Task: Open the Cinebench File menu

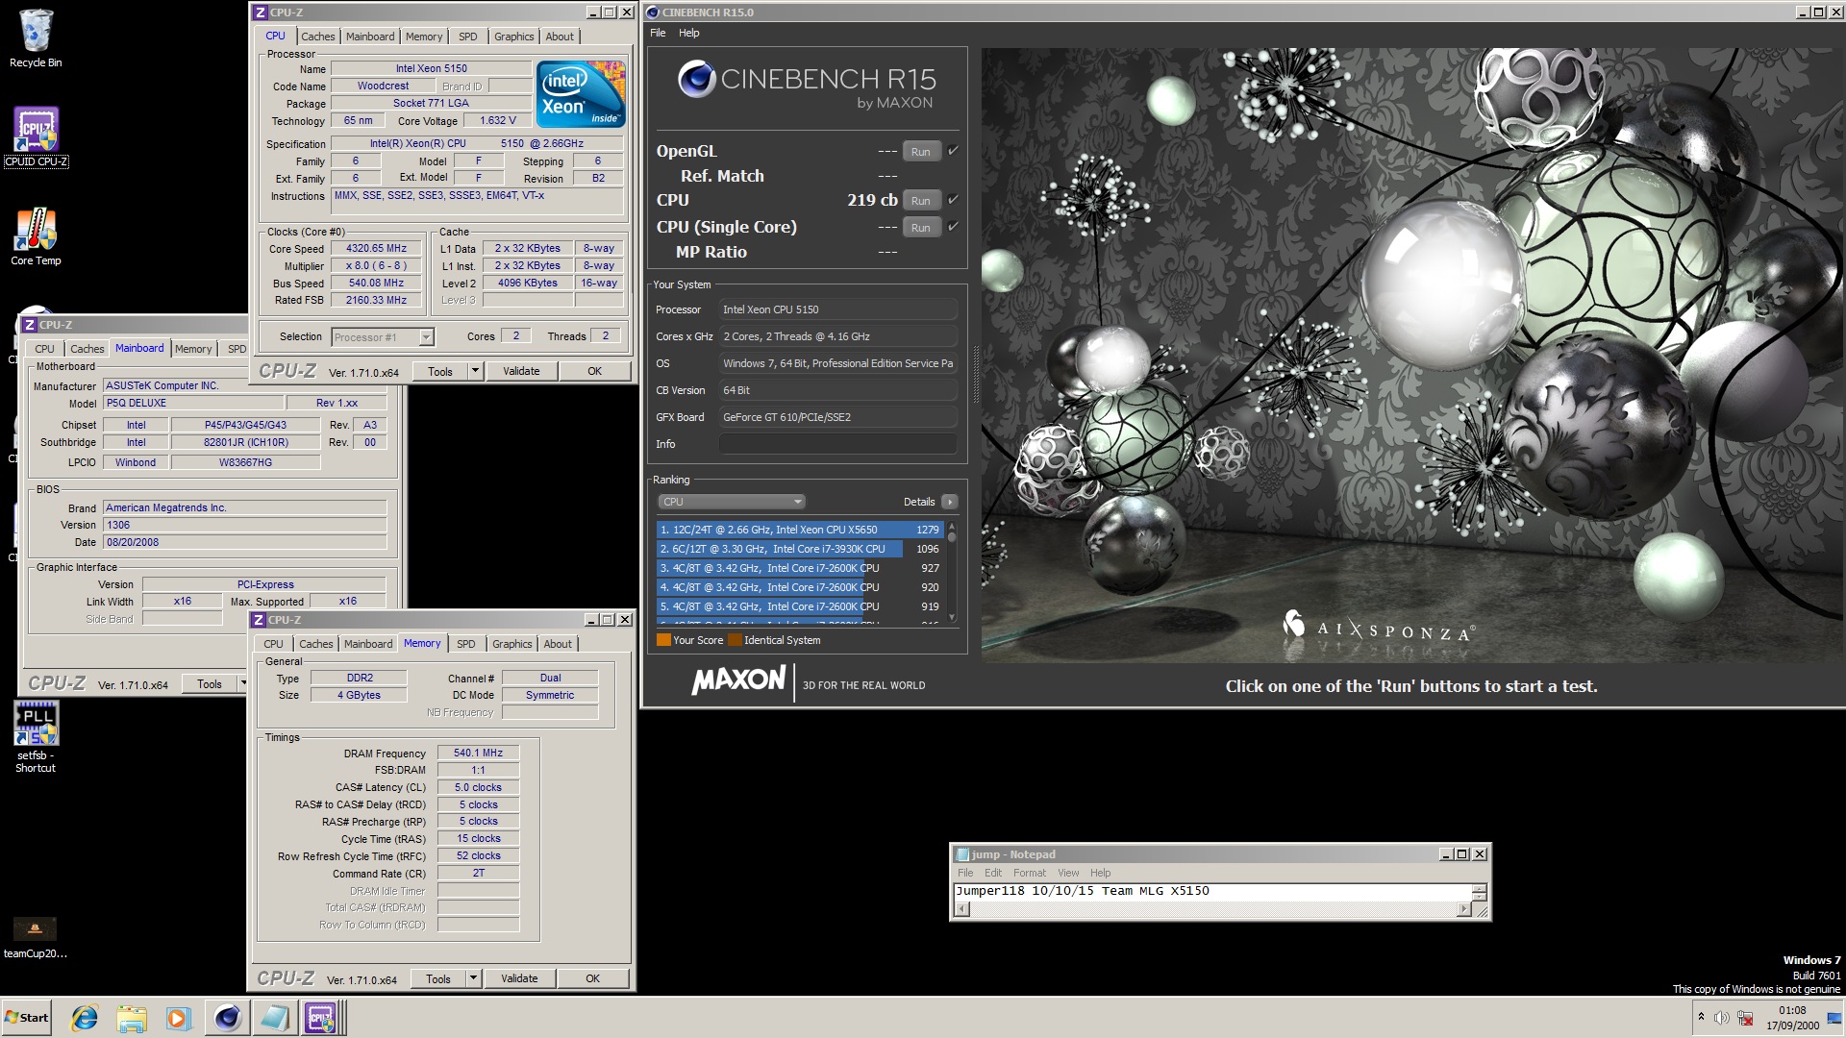Action: (x=658, y=33)
